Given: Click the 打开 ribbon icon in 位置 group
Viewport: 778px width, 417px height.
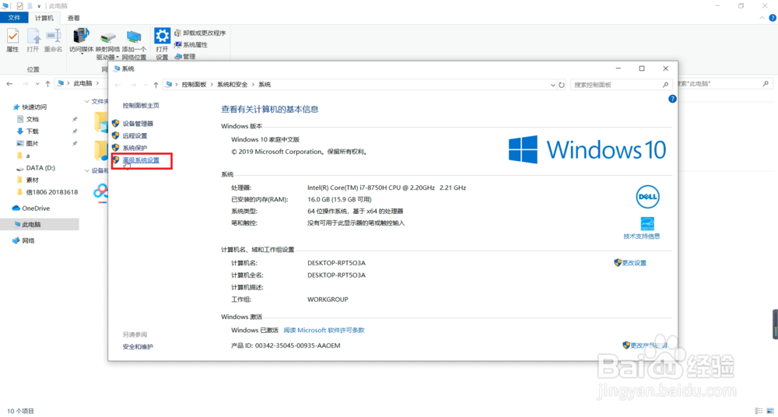Looking at the screenshot, I should pyautogui.click(x=33, y=40).
